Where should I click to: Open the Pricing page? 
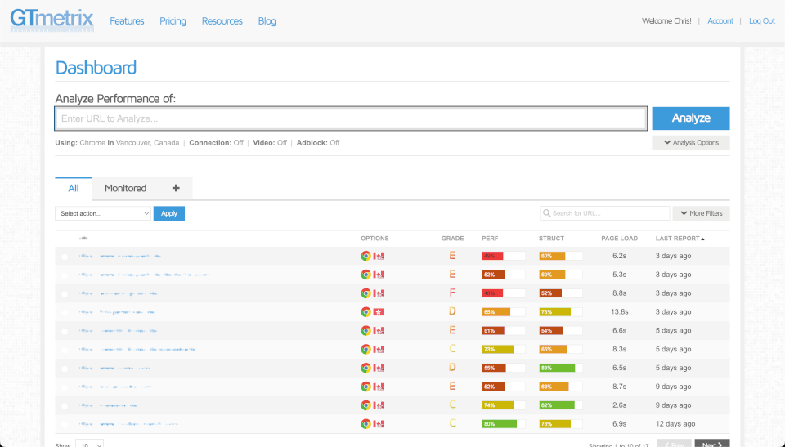(x=173, y=21)
